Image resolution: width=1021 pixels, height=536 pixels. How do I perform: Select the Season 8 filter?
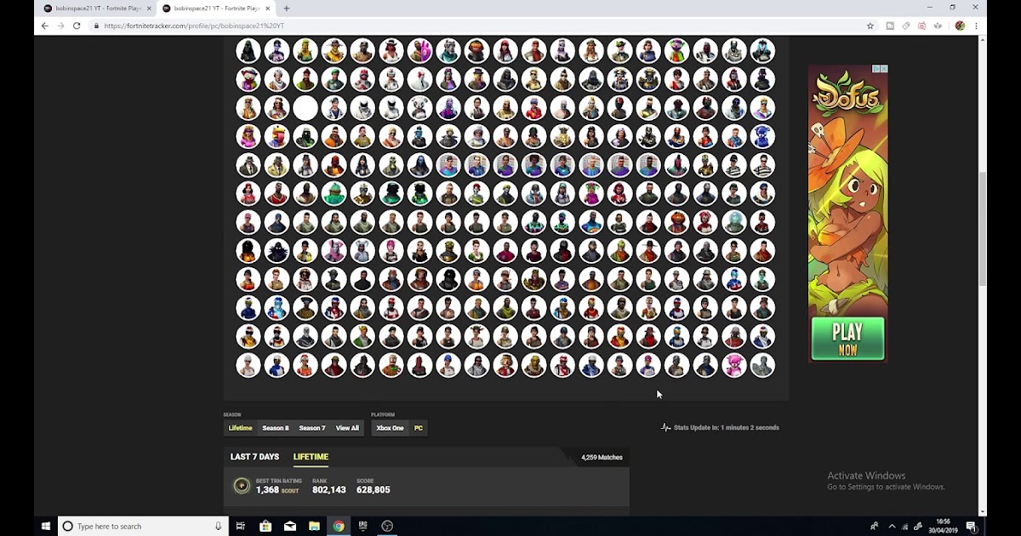click(x=276, y=428)
